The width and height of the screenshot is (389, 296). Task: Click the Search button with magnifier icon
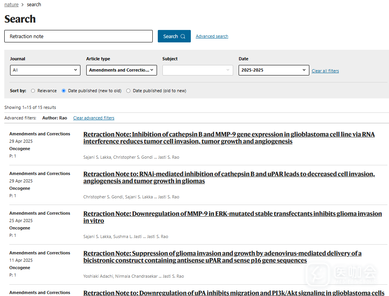(x=174, y=36)
